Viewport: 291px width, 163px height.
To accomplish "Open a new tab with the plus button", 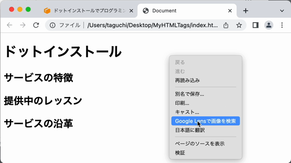I will [x=246, y=11].
